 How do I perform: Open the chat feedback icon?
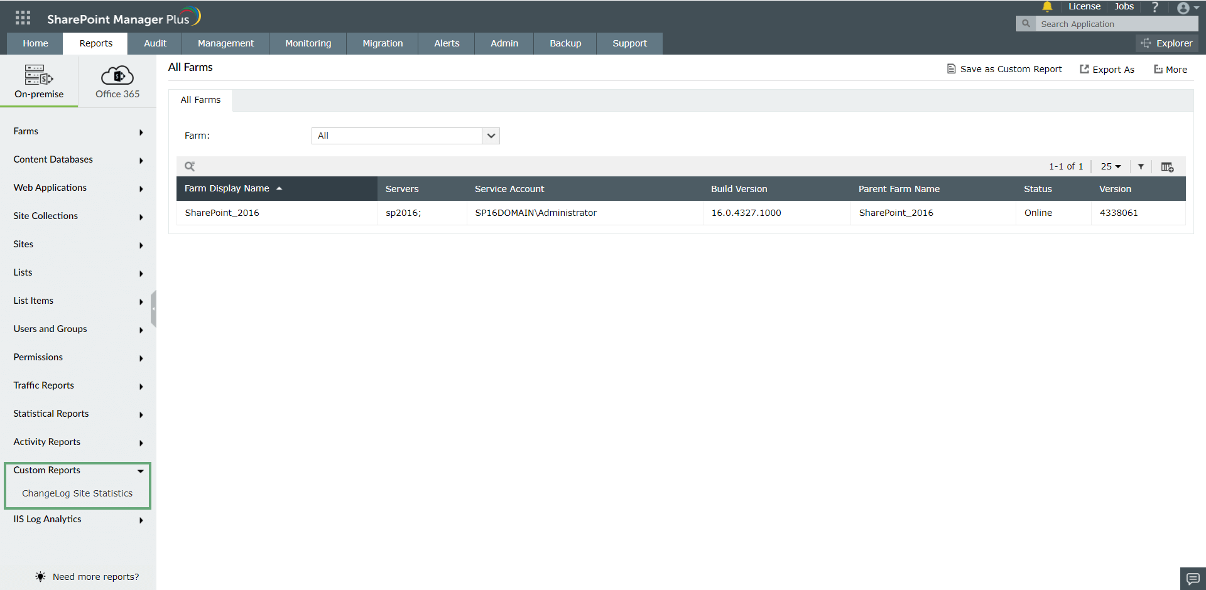(x=1193, y=579)
